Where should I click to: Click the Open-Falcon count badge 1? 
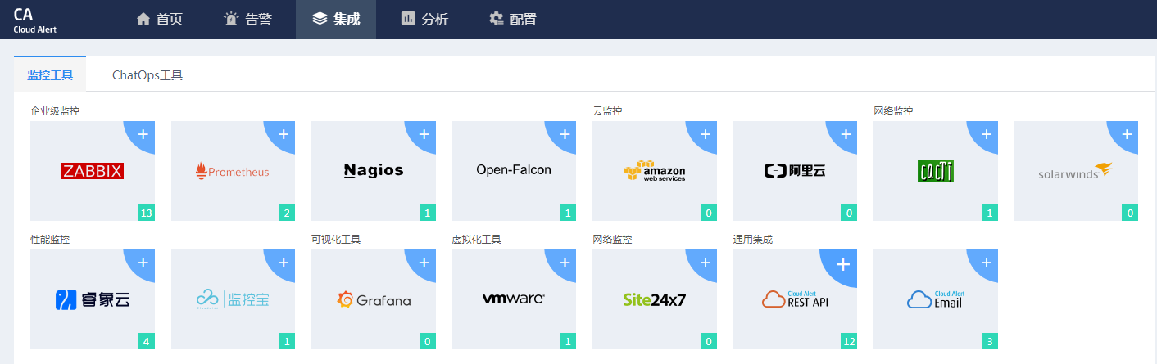click(x=568, y=213)
